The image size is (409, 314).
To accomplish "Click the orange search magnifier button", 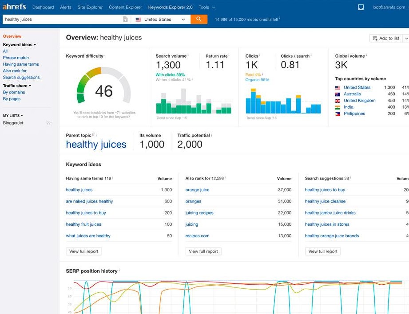I will (x=199, y=19).
